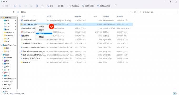The width and height of the screenshot is (179, 95).
Task: Choose 属性(R) from the context menu
Action: pos(42,37)
